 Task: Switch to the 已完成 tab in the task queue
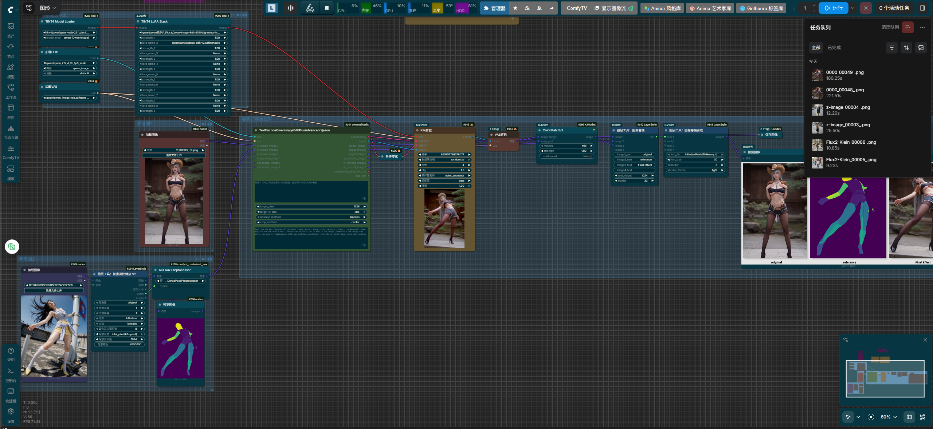coord(834,48)
